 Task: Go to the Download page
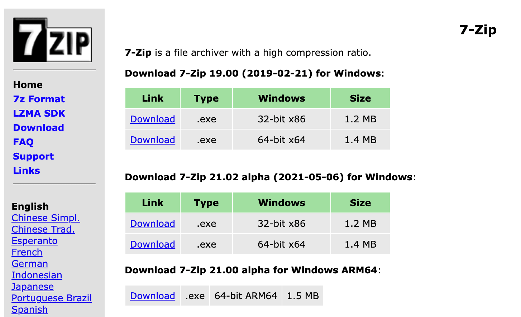(x=38, y=128)
